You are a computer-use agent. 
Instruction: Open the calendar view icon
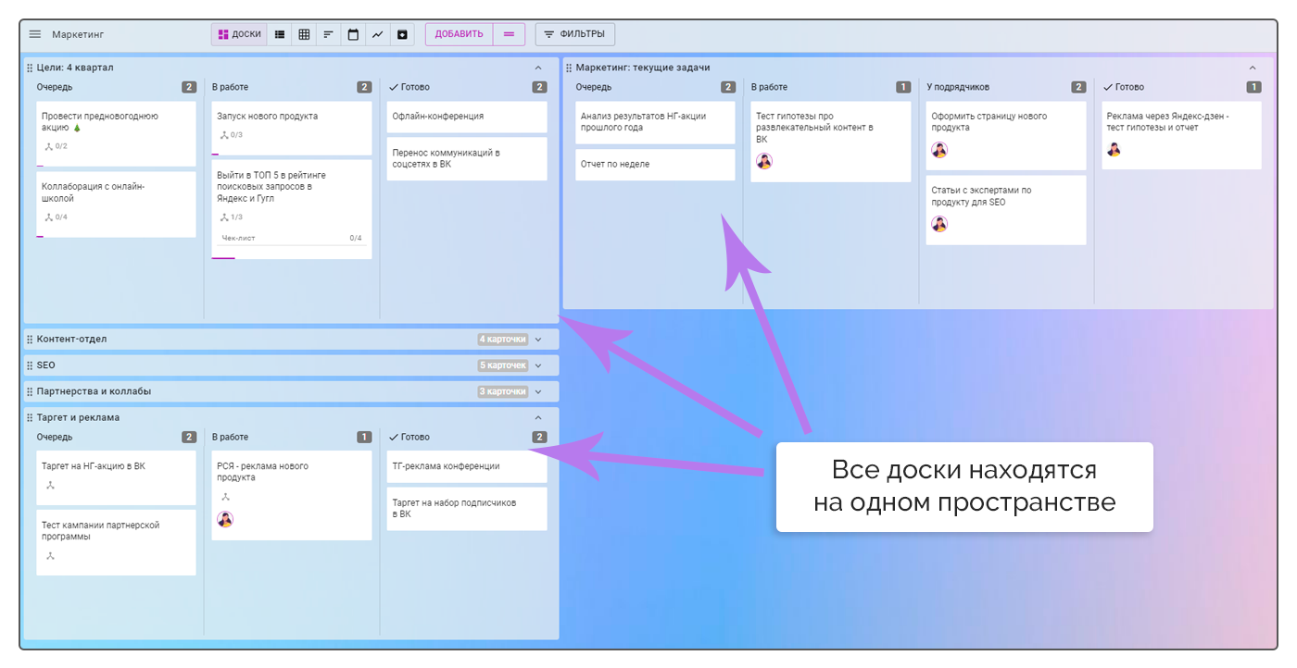(x=353, y=34)
